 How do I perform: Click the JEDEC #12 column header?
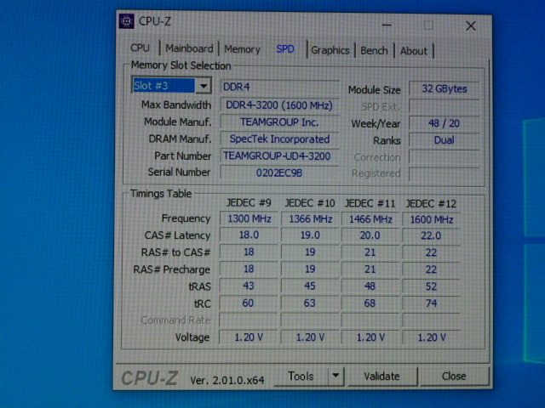pyautogui.click(x=432, y=204)
